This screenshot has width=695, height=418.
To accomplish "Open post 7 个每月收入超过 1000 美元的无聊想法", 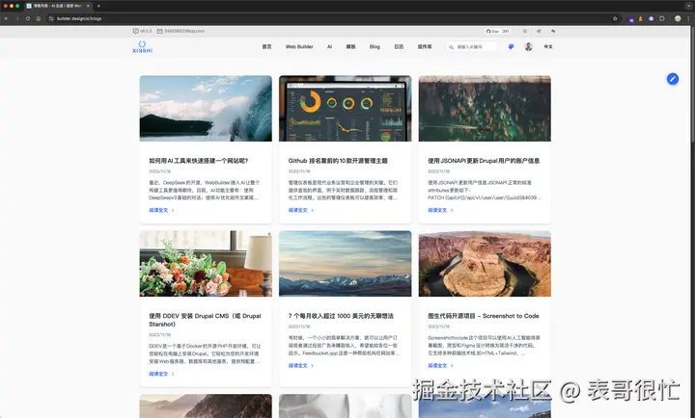I will click(x=341, y=316).
